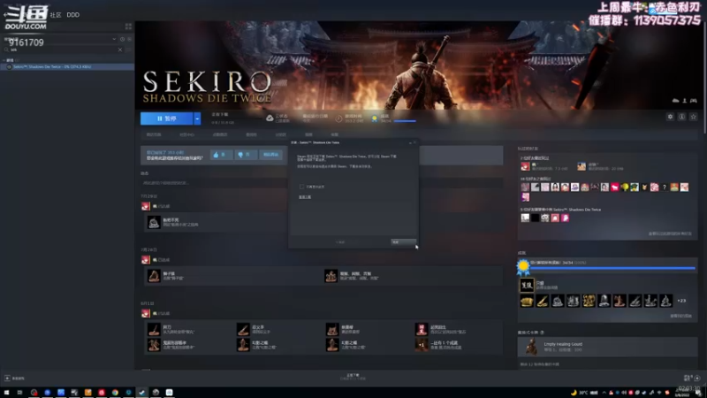707x398 pixels.
Task: Open downloads status at bottom center
Action: tap(353, 377)
